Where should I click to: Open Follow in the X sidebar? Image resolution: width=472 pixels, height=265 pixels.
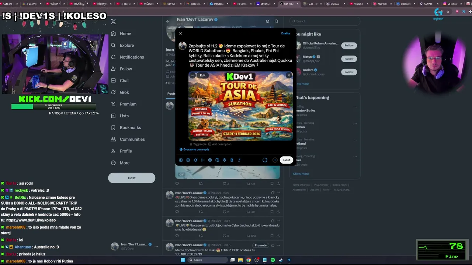(122, 69)
